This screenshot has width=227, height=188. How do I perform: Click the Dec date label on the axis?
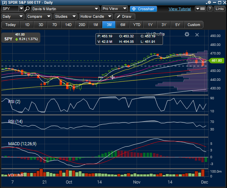tap(204, 182)
